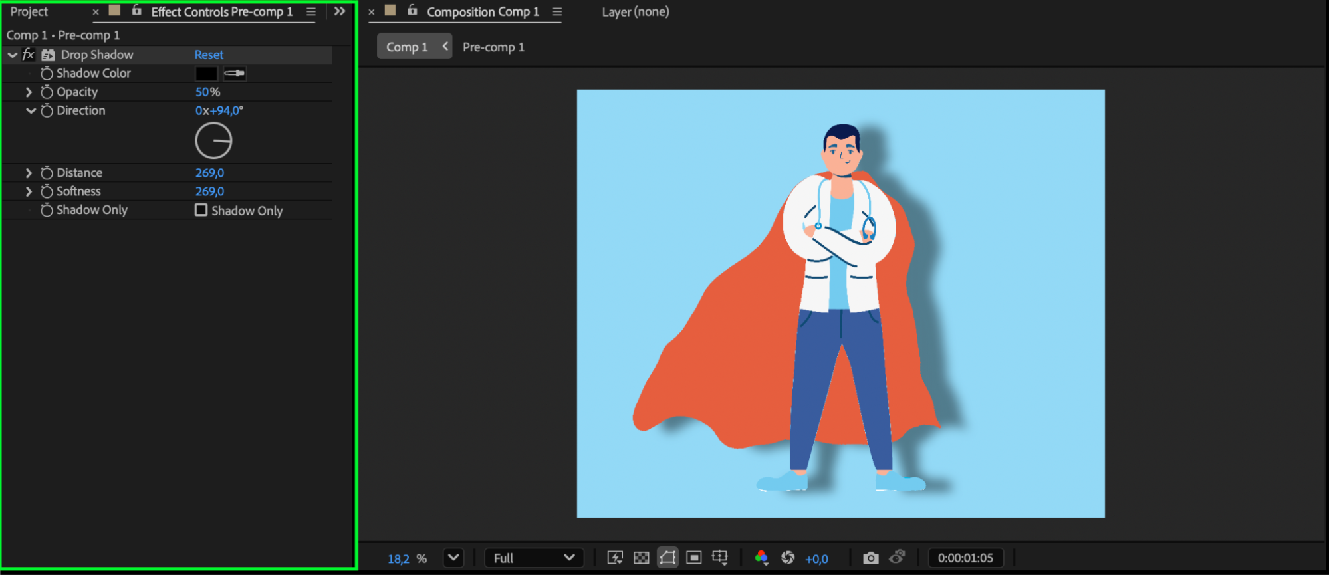
Task: Pick shadow color with the eyedropper
Action: [x=235, y=73]
